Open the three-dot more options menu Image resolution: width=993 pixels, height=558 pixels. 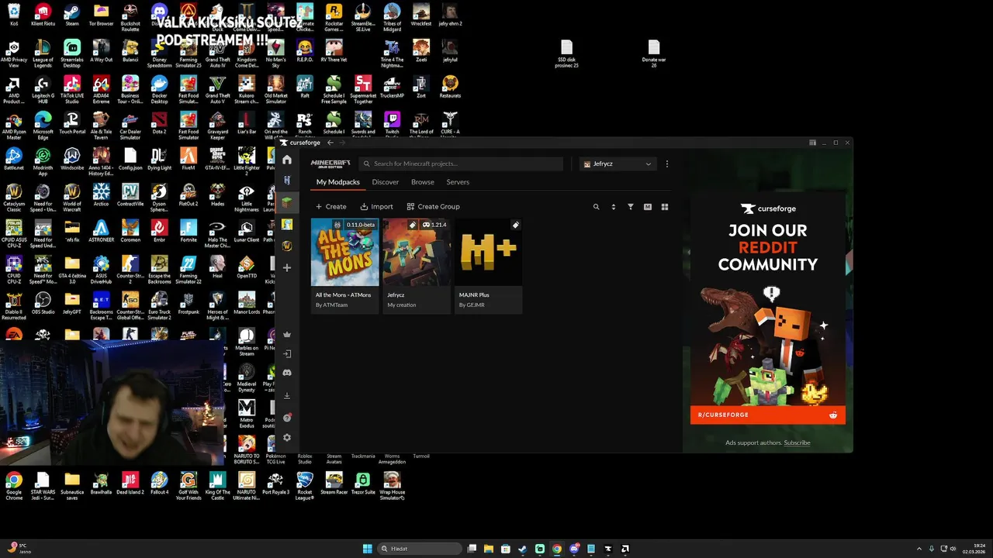[x=667, y=164]
